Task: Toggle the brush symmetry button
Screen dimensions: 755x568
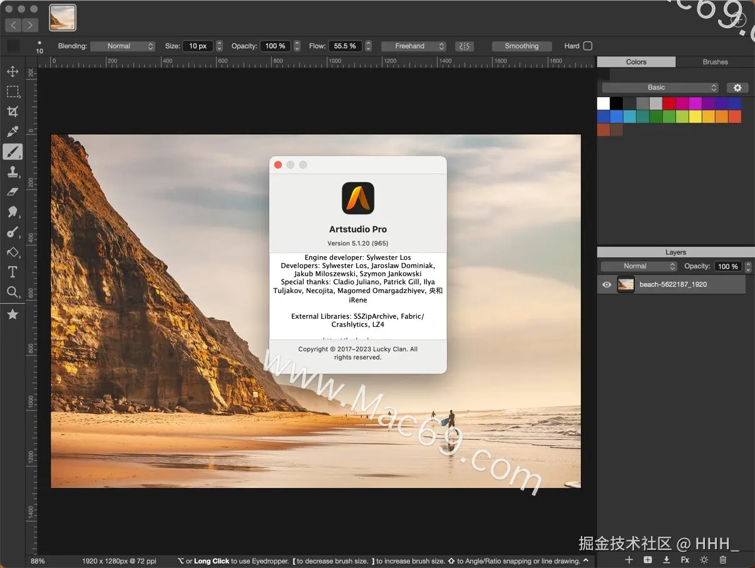Action: [x=464, y=46]
